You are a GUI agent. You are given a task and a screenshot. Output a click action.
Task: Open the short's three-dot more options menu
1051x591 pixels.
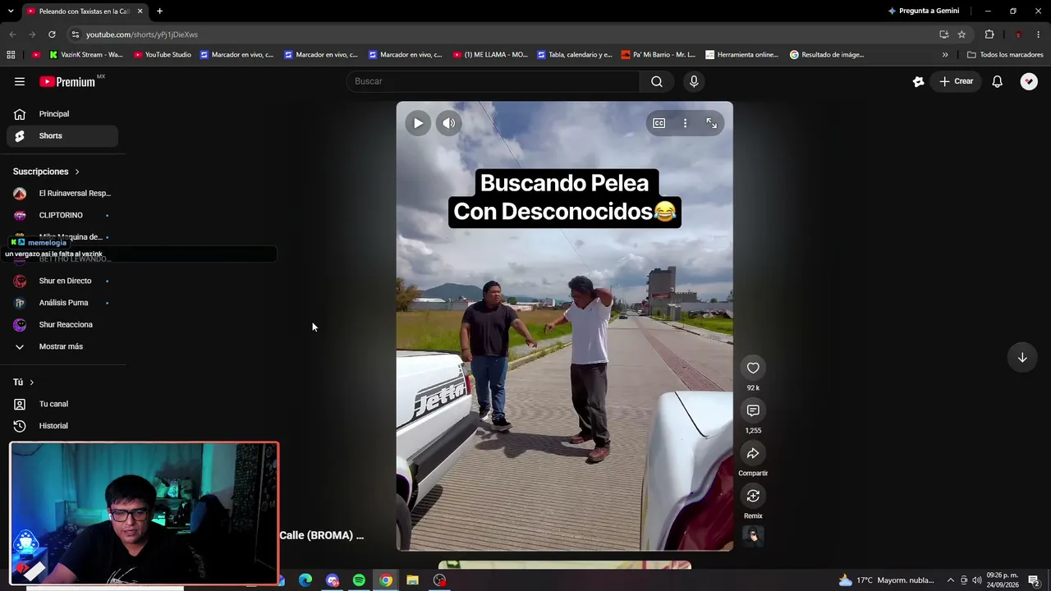pyautogui.click(x=685, y=123)
